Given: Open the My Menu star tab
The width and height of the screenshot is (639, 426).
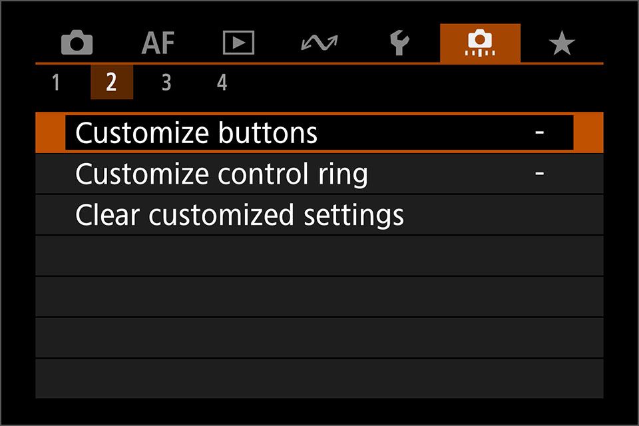Looking at the screenshot, I should 561,44.
